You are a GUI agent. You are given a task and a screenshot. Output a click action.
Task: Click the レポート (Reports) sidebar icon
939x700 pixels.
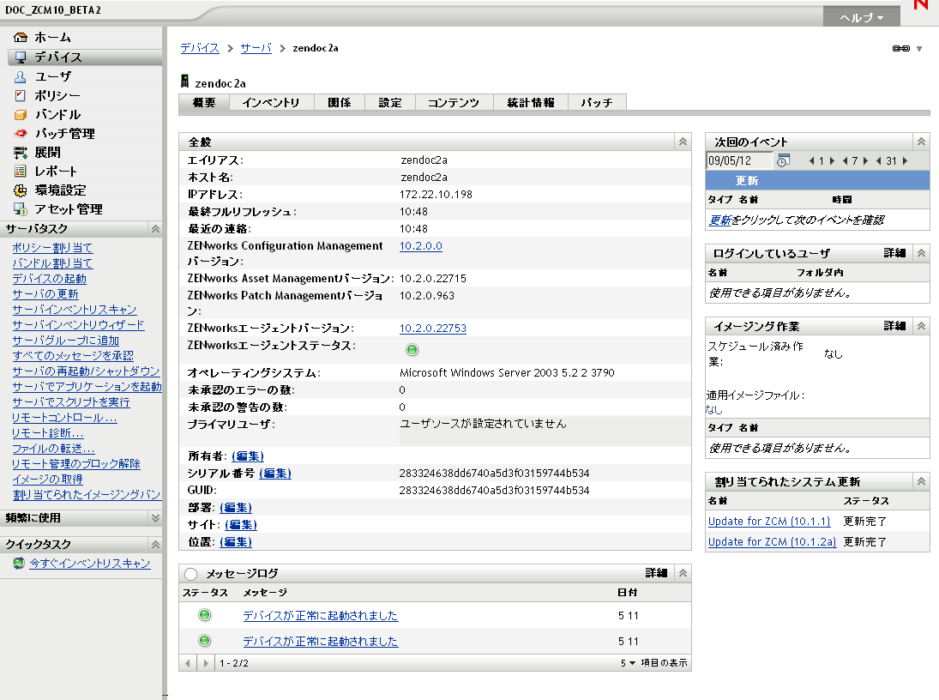pyautogui.click(x=21, y=171)
